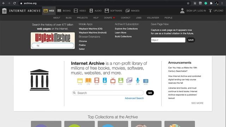Reload the page with refresh icon
The image size is (226, 127).
pyautogui.click(x=14, y=3)
